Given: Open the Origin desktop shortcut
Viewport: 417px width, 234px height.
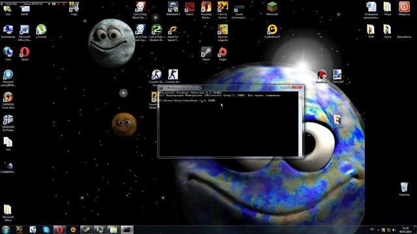Looking at the screenshot, I should click(223, 53).
